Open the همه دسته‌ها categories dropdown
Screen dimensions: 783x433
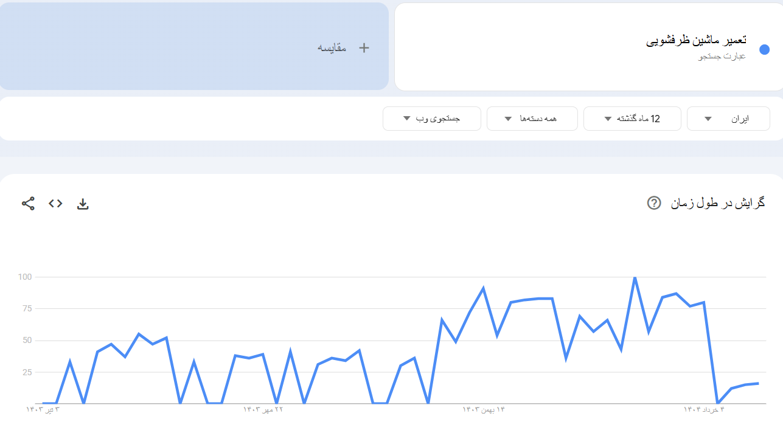[x=532, y=119]
